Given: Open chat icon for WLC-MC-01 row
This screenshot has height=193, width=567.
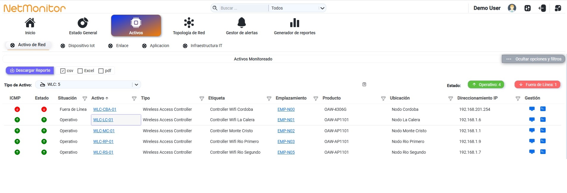Looking at the screenshot, I should coord(532,130).
